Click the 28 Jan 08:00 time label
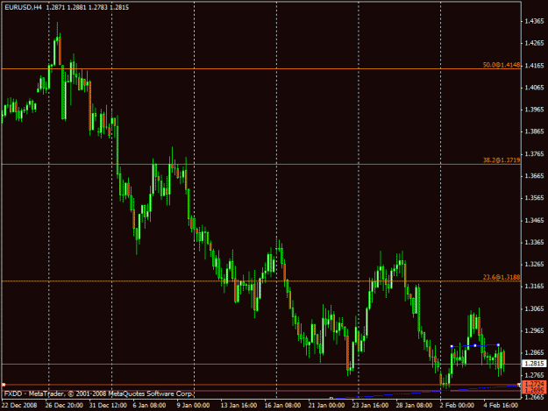Viewport: 548px width, 411px height. [414, 405]
